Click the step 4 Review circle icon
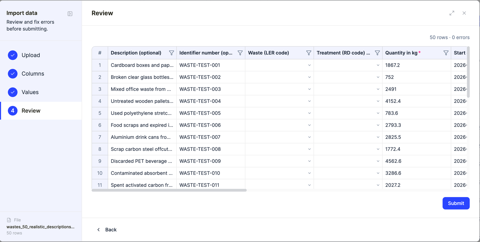Viewport: 480px width, 242px height. click(x=13, y=111)
